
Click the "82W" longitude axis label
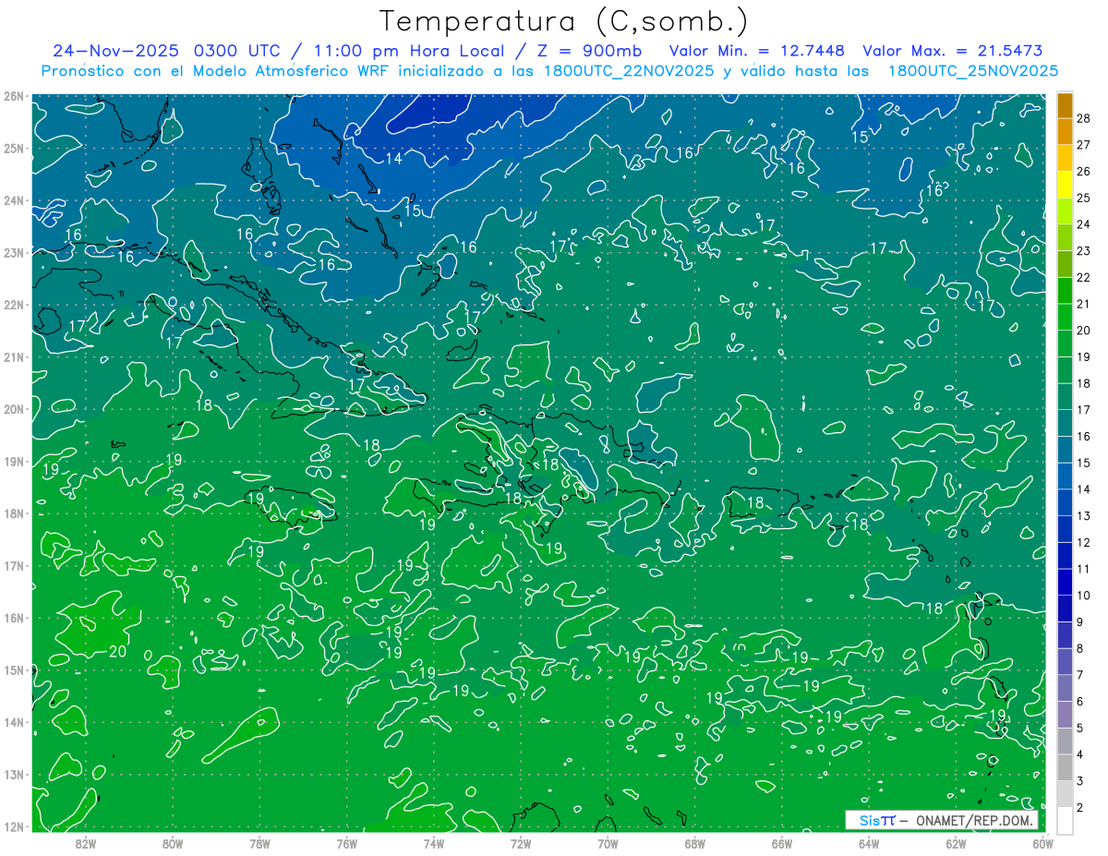(86, 843)
